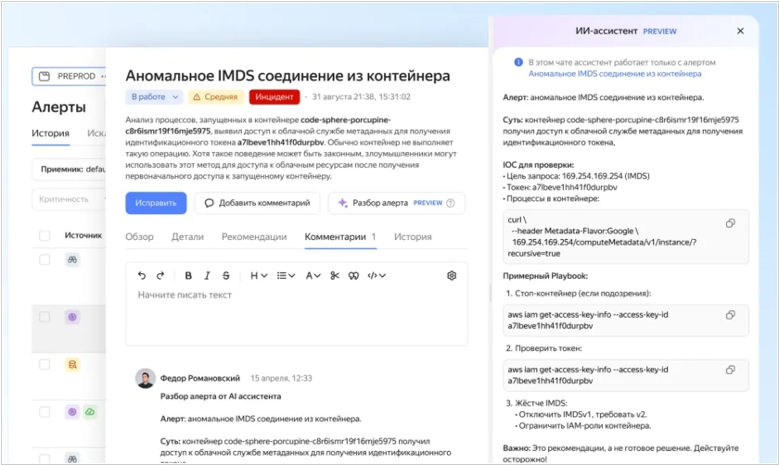The height and width of the screenshot is (465, 779).
Task: Click the blue Исправить button
Action: coord(156,203)
